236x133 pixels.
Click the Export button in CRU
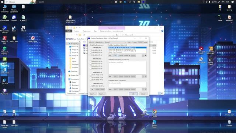point(102,94)
